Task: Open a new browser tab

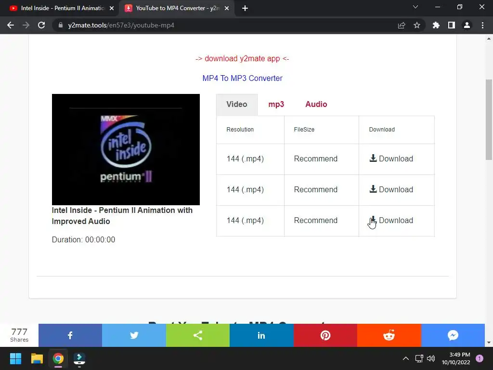Action: click(x=245, y=8)
